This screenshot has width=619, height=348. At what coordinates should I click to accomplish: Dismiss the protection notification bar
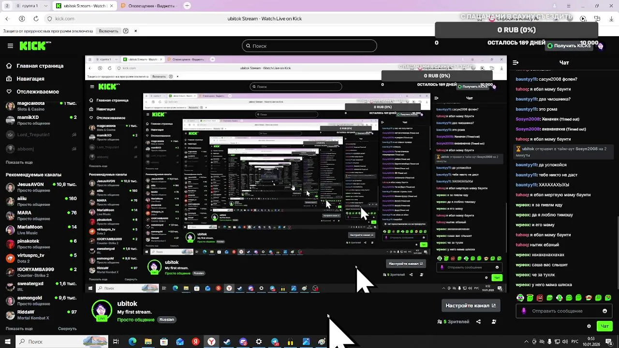(135, 31)
